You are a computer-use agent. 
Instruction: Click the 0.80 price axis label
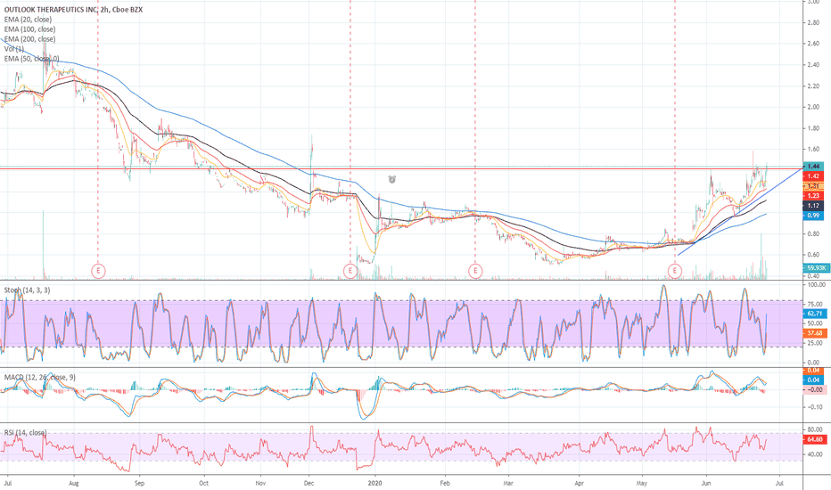813,233
